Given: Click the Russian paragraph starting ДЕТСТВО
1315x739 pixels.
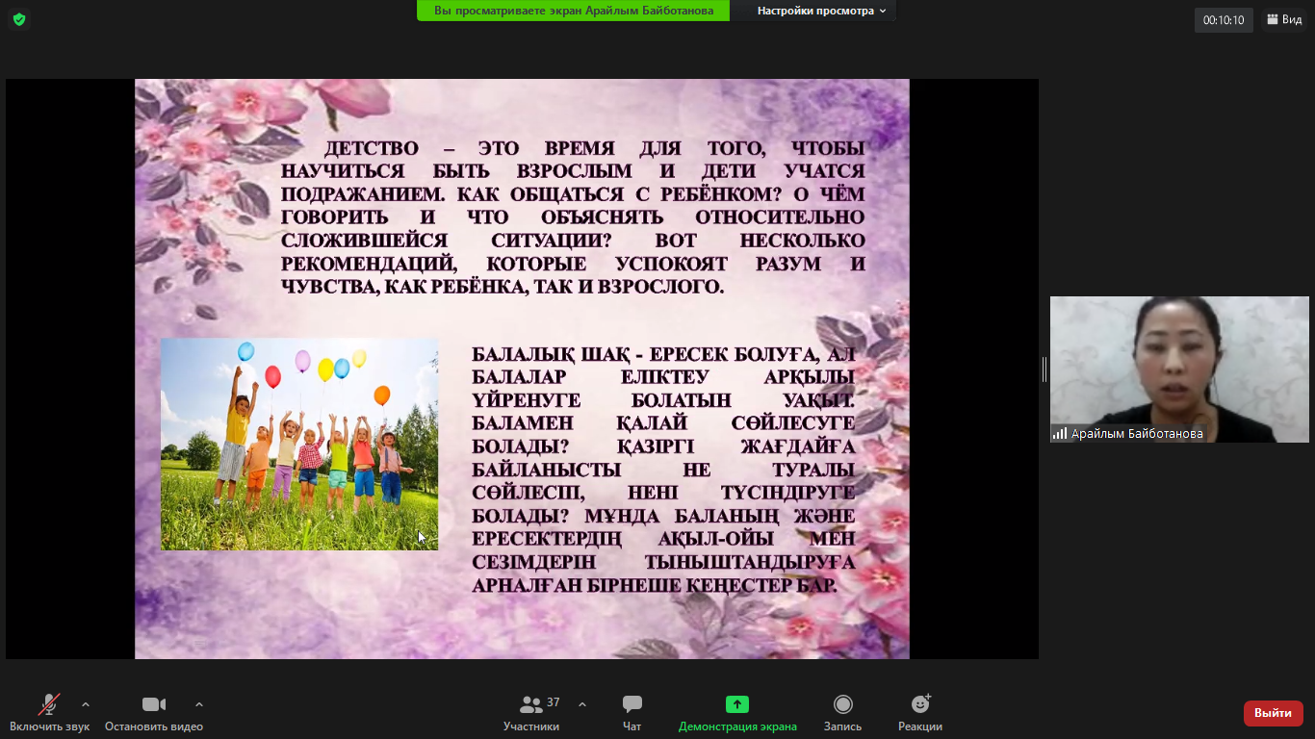Looking at the screenshot, I should pyautogui.click(x=573, y=217).
